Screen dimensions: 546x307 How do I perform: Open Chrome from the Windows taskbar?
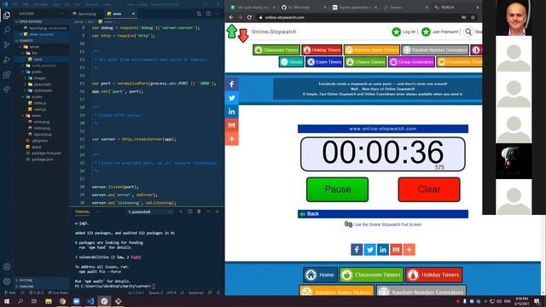pyautogui.click(x=62, y=301)
